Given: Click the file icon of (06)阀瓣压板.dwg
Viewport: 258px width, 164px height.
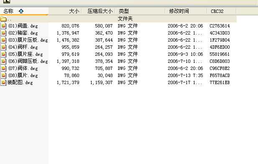Looking at the screenshot, I should point(3,61).
